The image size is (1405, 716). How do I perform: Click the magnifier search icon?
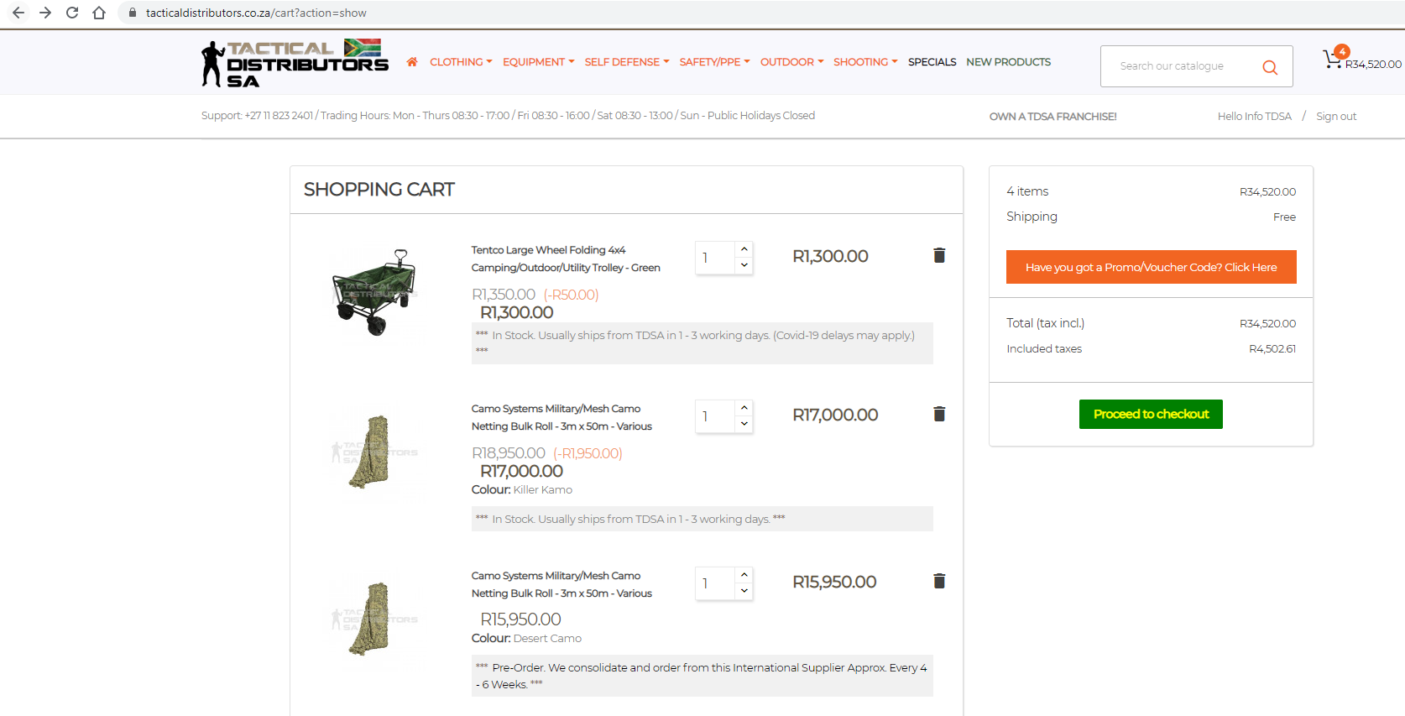pos(1270,67)
